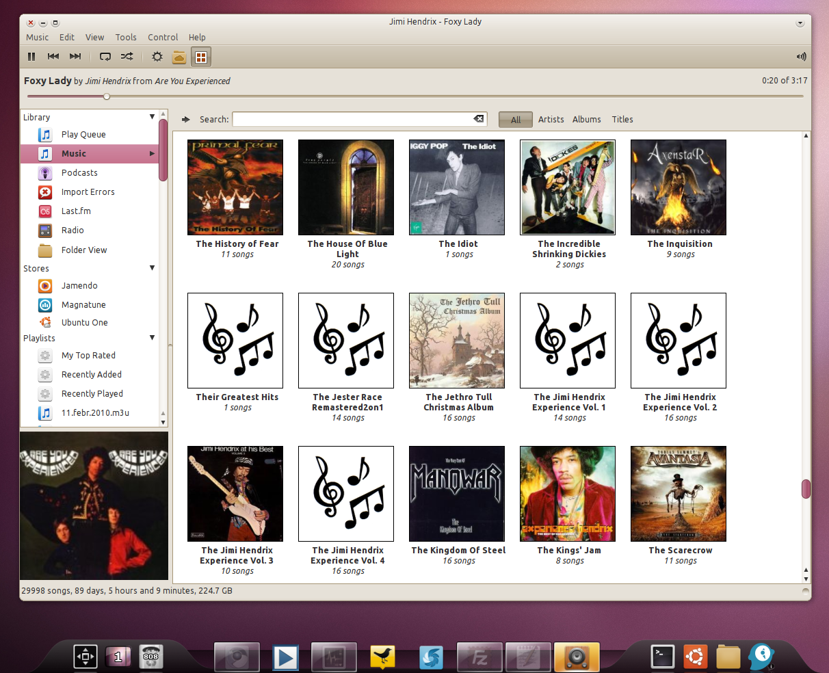Toggle repeat playback mode
This screenshot has height=673, width=829.
click(105, 57)
